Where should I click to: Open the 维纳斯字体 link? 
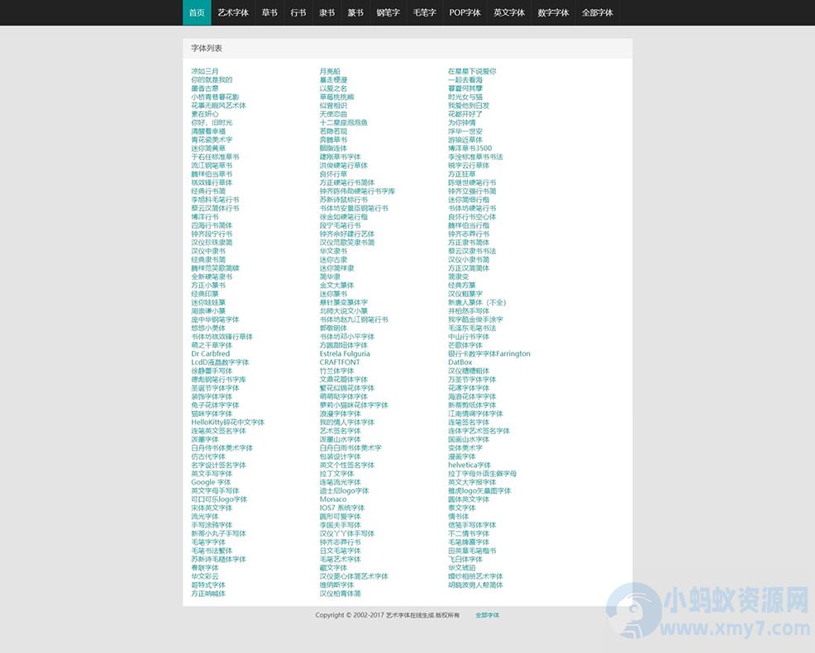point(336,585)
